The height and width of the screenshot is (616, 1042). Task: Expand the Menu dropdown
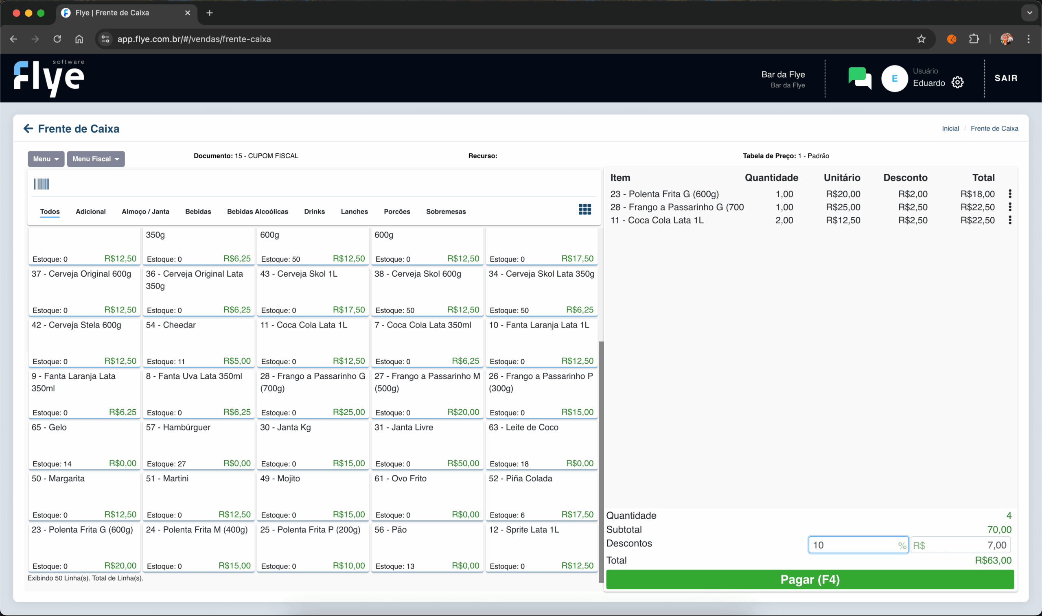(x=46, y=159)
